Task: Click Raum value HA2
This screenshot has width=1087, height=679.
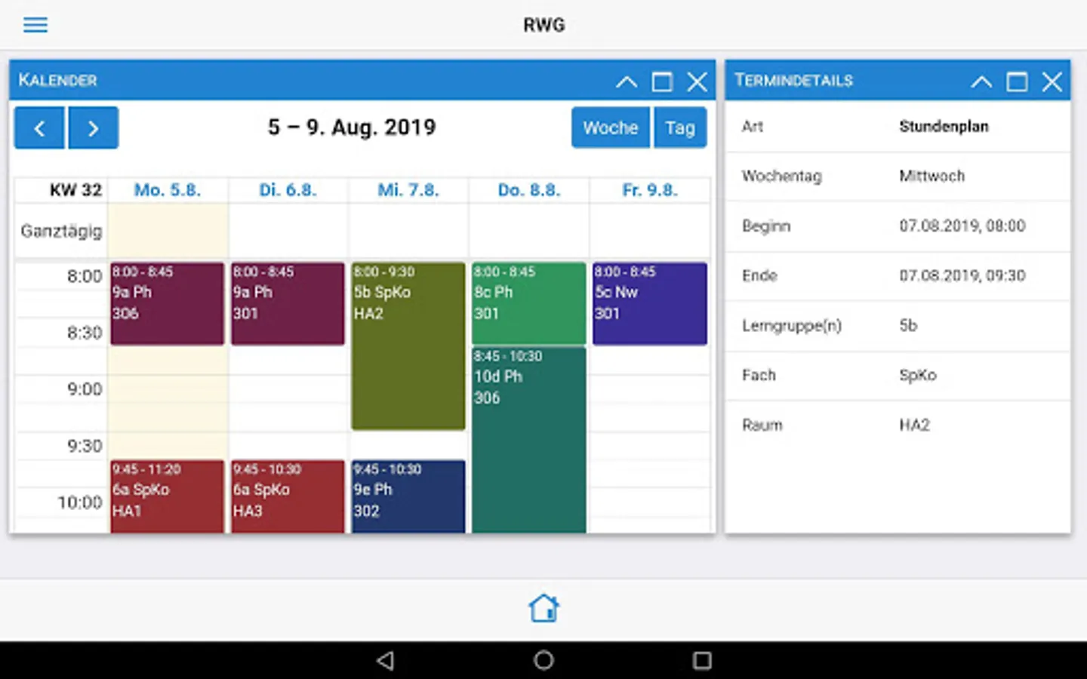Action: click(914, 425)
